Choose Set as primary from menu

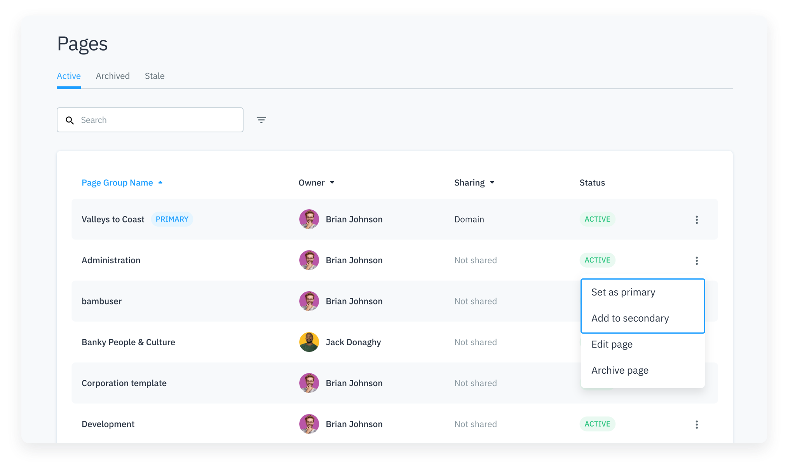coord(623,292)
